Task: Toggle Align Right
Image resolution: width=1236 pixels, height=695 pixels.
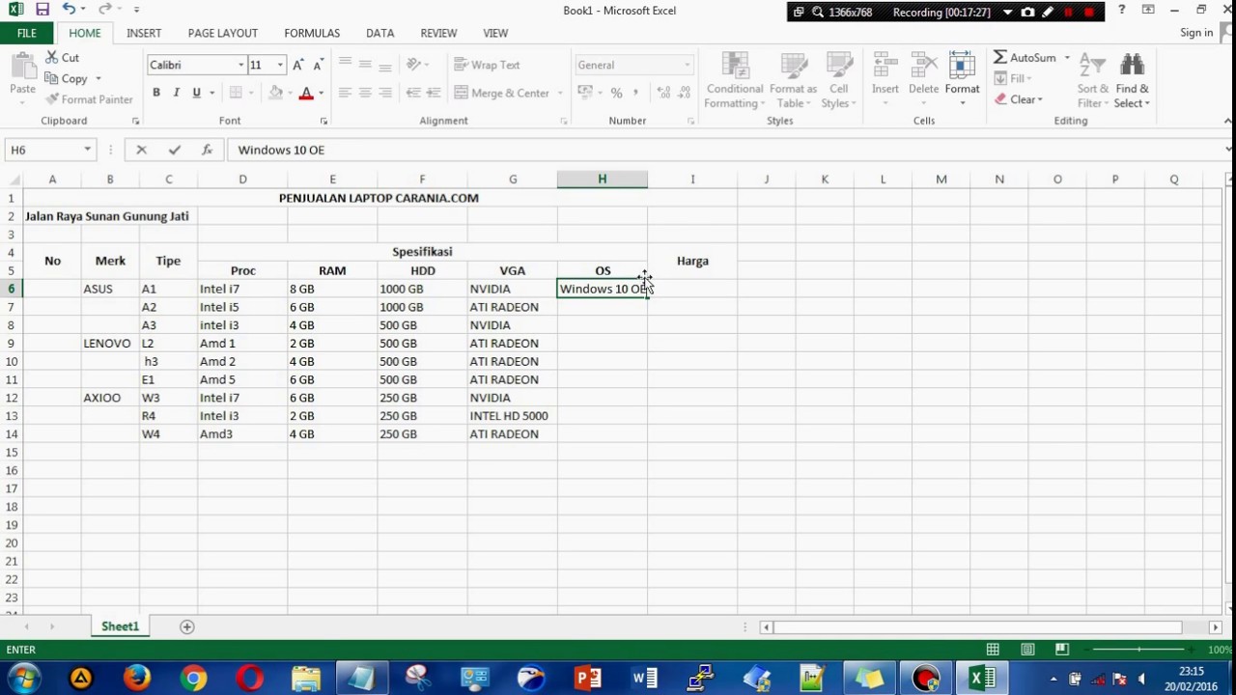Action: pyautogui.click(x=385, y=93)
